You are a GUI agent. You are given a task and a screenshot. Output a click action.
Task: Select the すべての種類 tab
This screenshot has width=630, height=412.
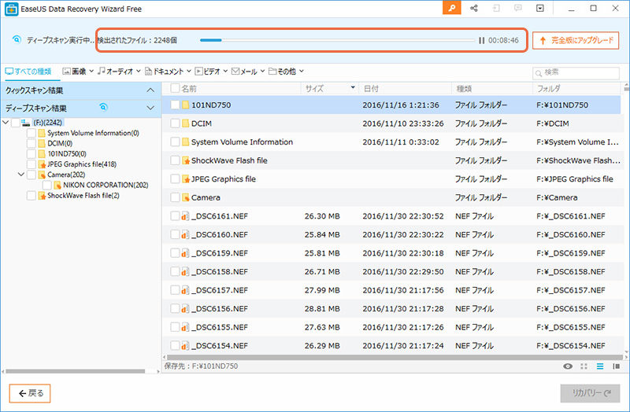(28, 72)
